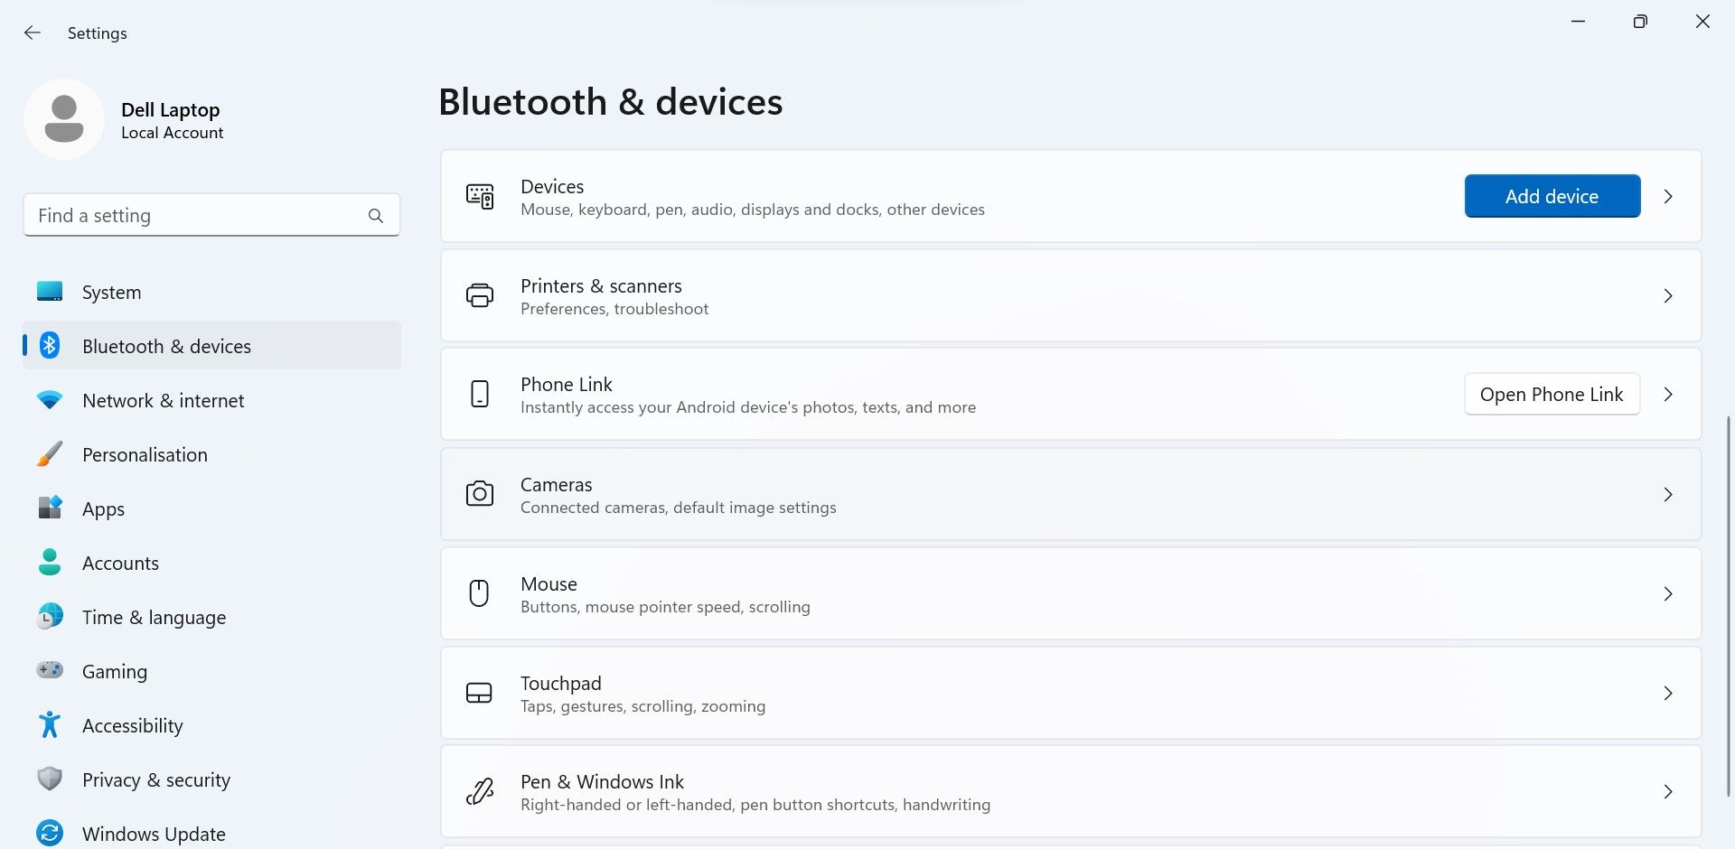This screenshot has height=849, width=1735.
Task: Switch to Privacy & security section
Action: pyautogui.click(x=155, y=779)
